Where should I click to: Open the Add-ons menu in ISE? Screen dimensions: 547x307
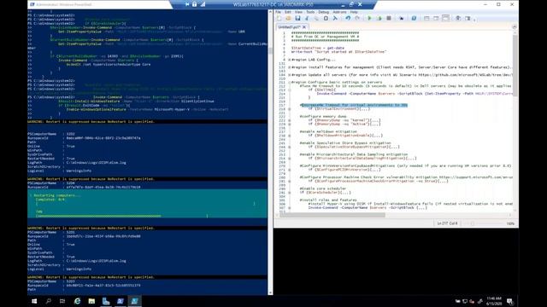pos(339,12)
